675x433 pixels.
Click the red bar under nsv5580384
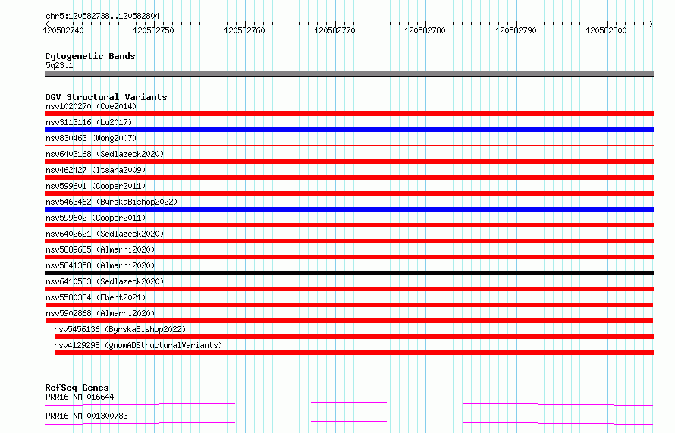(349, 305)
